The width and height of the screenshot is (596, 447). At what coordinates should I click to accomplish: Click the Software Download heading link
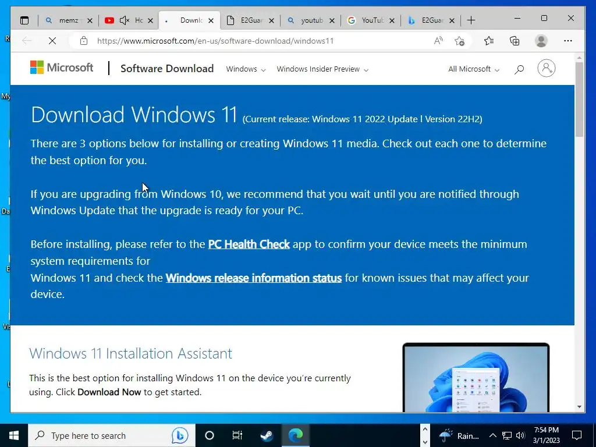pyautogui.click(x=167, y=69)
